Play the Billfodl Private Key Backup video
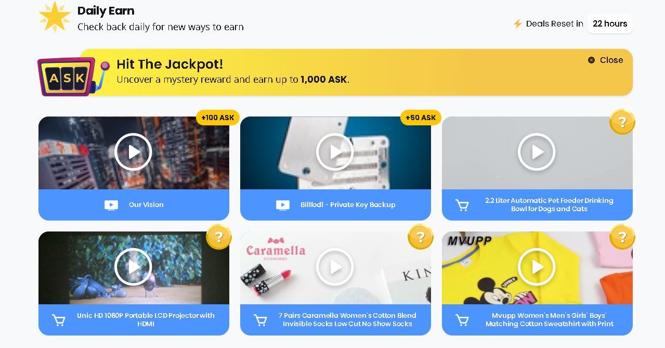665x348 pixels. [335, 152]
